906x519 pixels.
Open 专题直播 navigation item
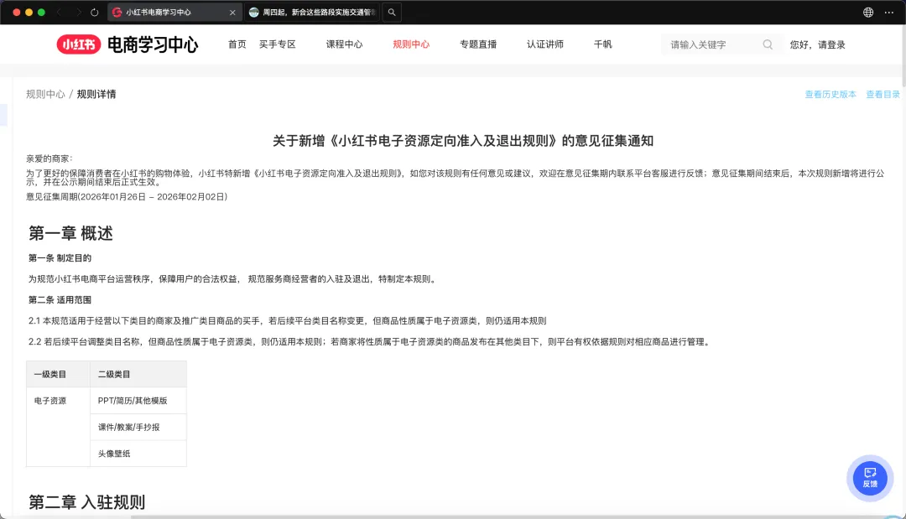478,44
